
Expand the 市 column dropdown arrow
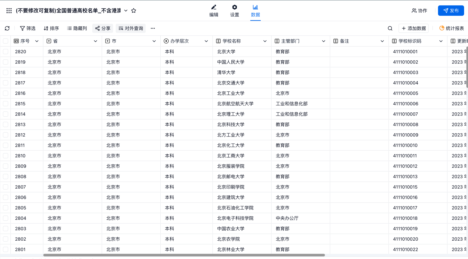pyautogui.click(x=154, y=41)
